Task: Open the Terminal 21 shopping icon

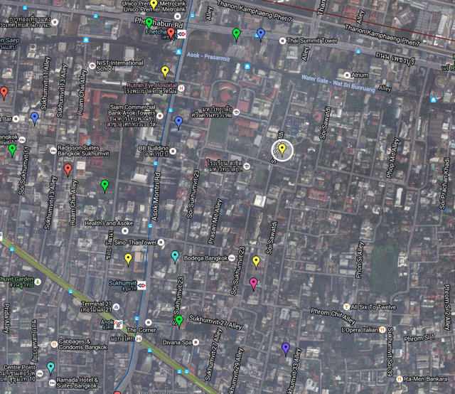Action: [117, 307]
